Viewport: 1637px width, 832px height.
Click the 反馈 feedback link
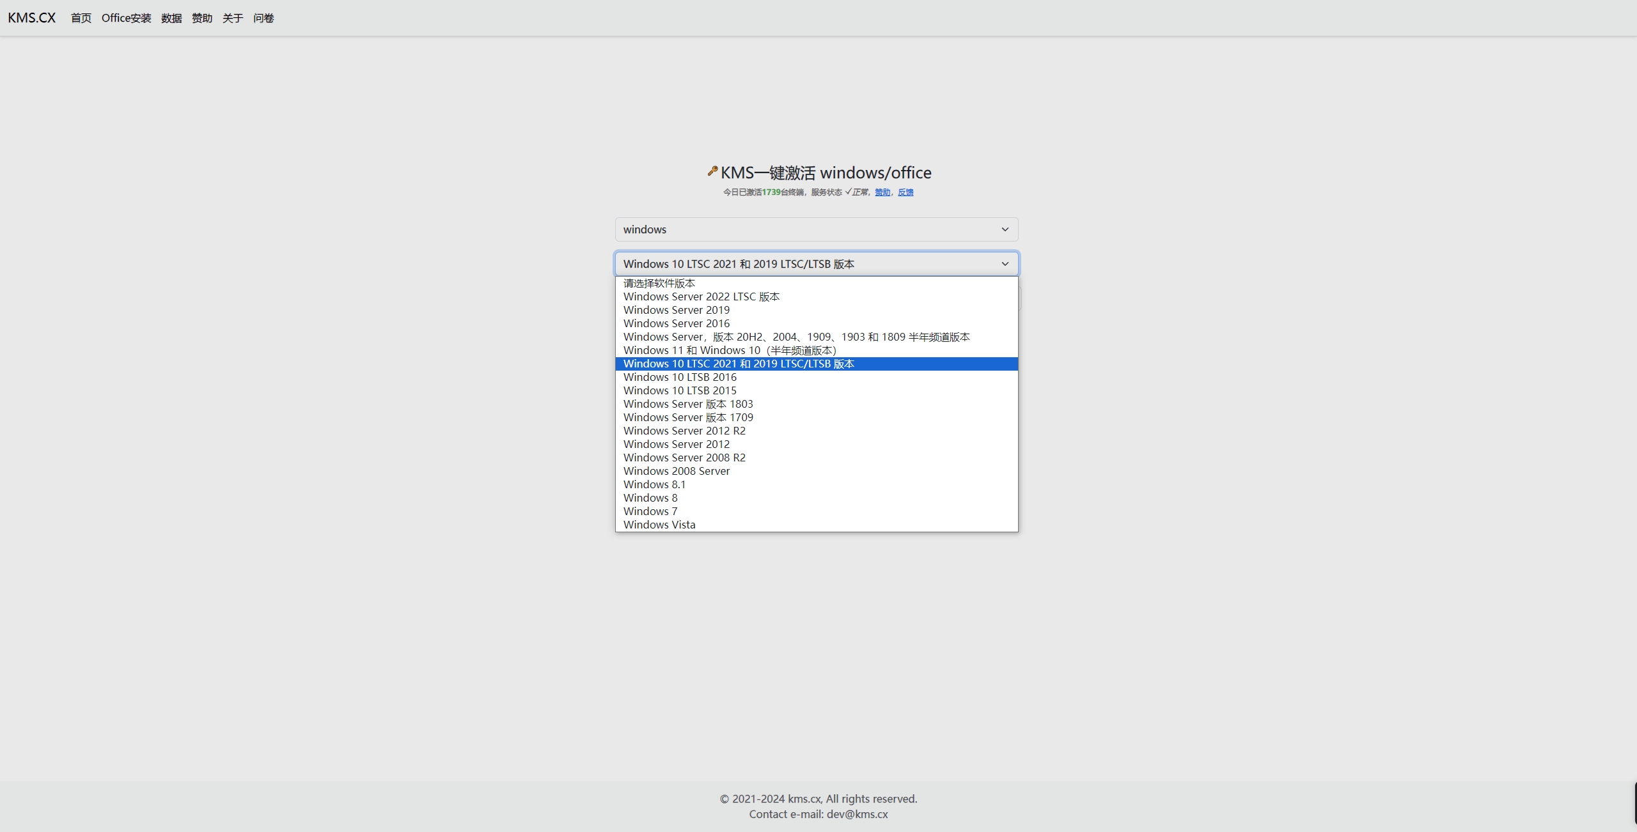905,192
